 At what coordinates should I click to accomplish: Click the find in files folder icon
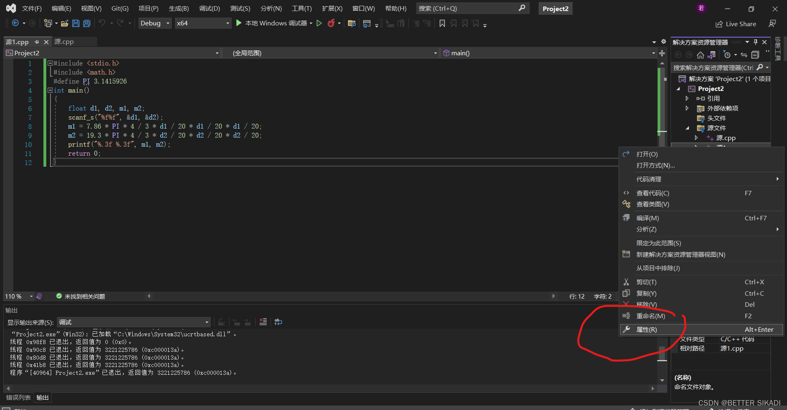click(351, 23)
